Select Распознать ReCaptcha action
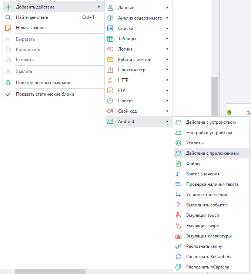The width and height of the screenshot is (251, 274). (209, 257)
